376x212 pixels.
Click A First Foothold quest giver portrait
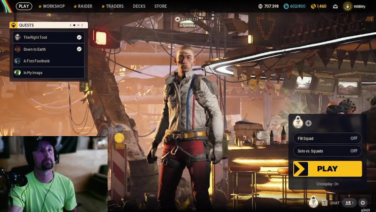tap(18, 61)
